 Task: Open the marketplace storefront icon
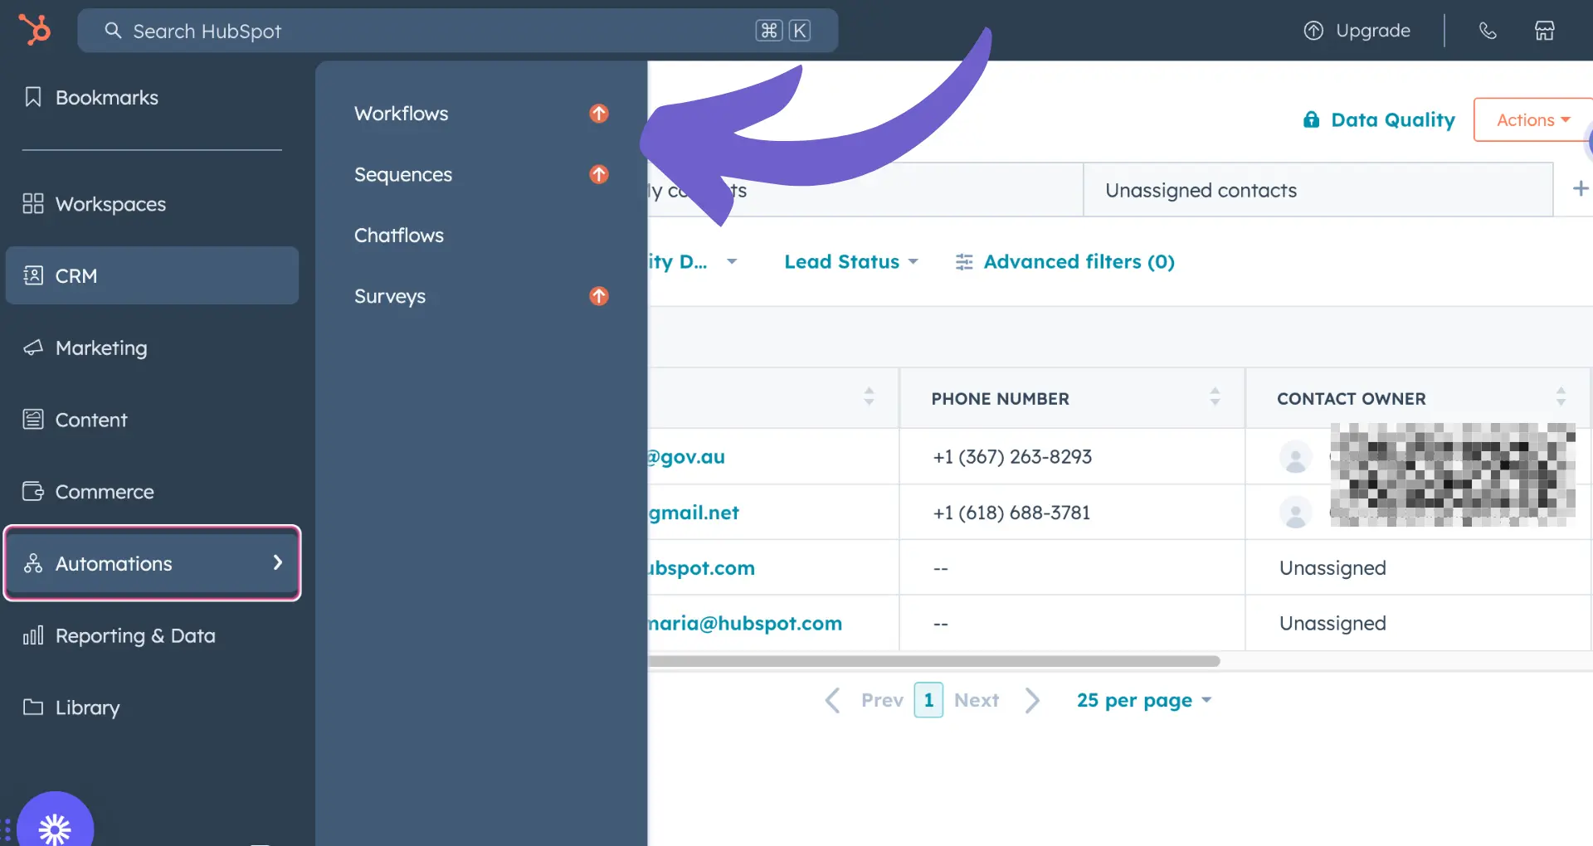point(1544,31)
